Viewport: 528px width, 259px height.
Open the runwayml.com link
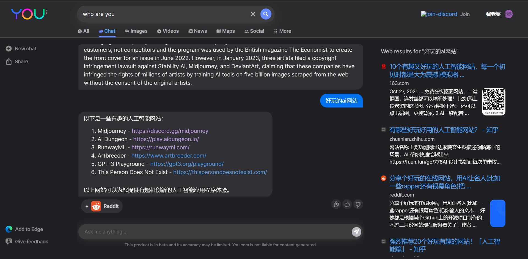[x=161, y=147]
